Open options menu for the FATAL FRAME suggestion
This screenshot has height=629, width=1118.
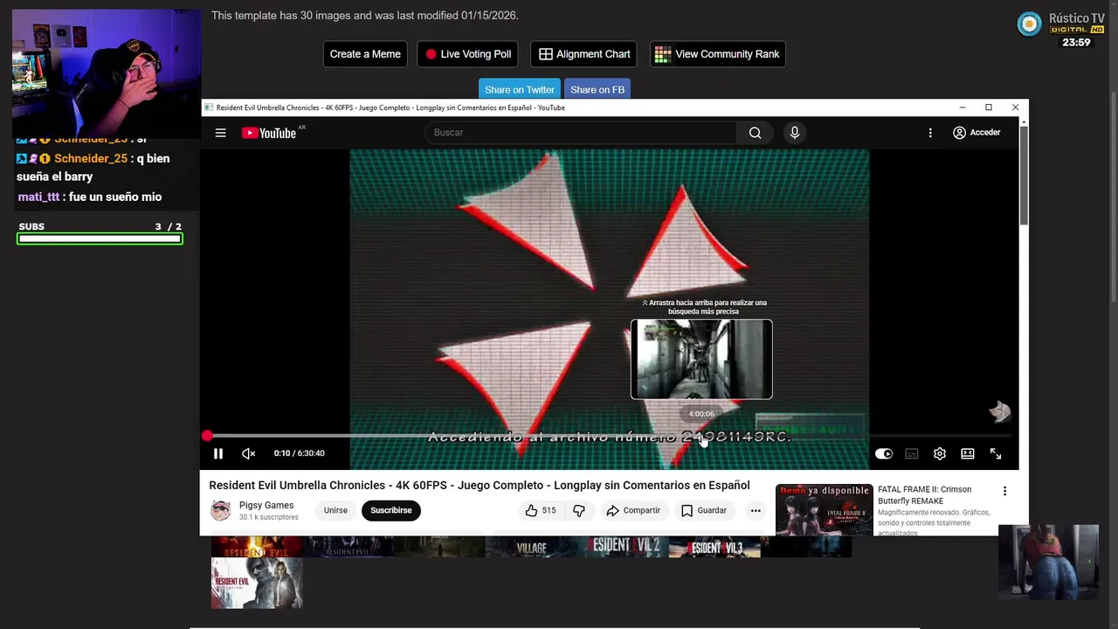pyautogui.click(x=1004, y=491)
